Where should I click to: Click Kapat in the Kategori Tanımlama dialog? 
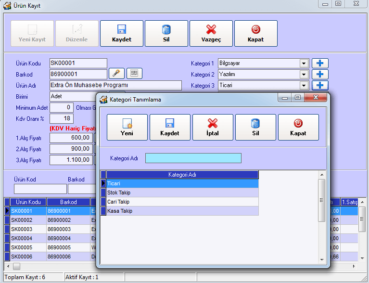298,128
